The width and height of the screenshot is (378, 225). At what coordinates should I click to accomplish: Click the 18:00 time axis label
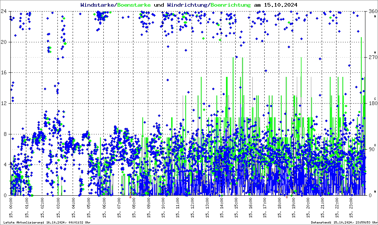coord(280,207)
